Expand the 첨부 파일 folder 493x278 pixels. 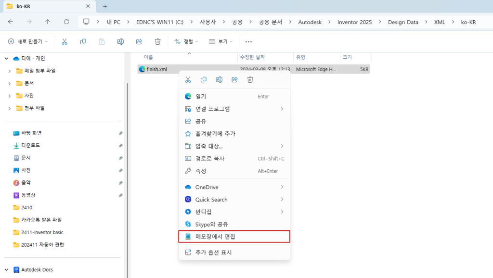(10, 108)
